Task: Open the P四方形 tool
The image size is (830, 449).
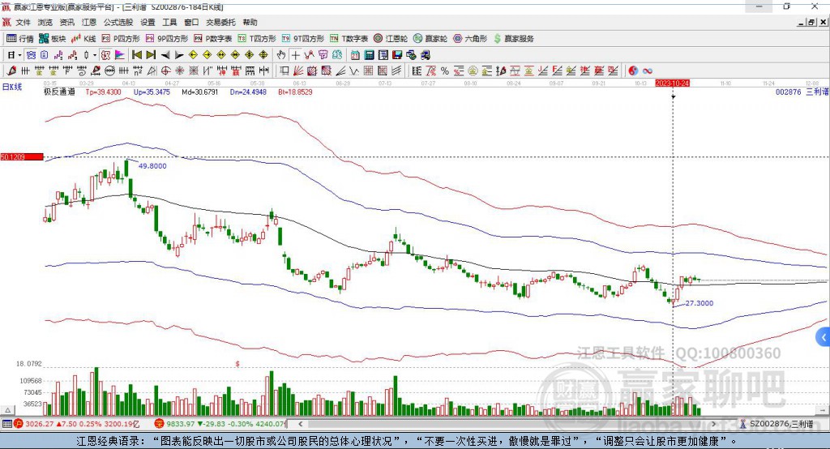Action: [121, 39]
